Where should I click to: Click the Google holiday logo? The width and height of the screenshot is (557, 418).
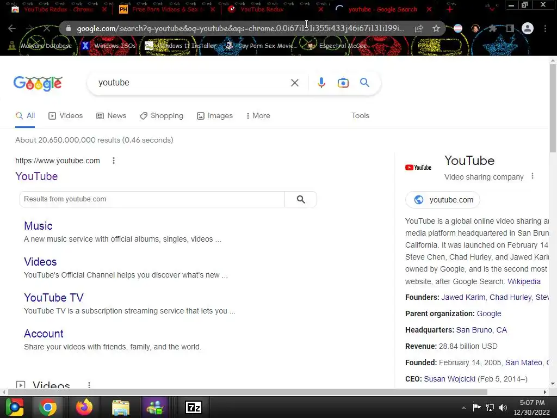tap(38, 83)
